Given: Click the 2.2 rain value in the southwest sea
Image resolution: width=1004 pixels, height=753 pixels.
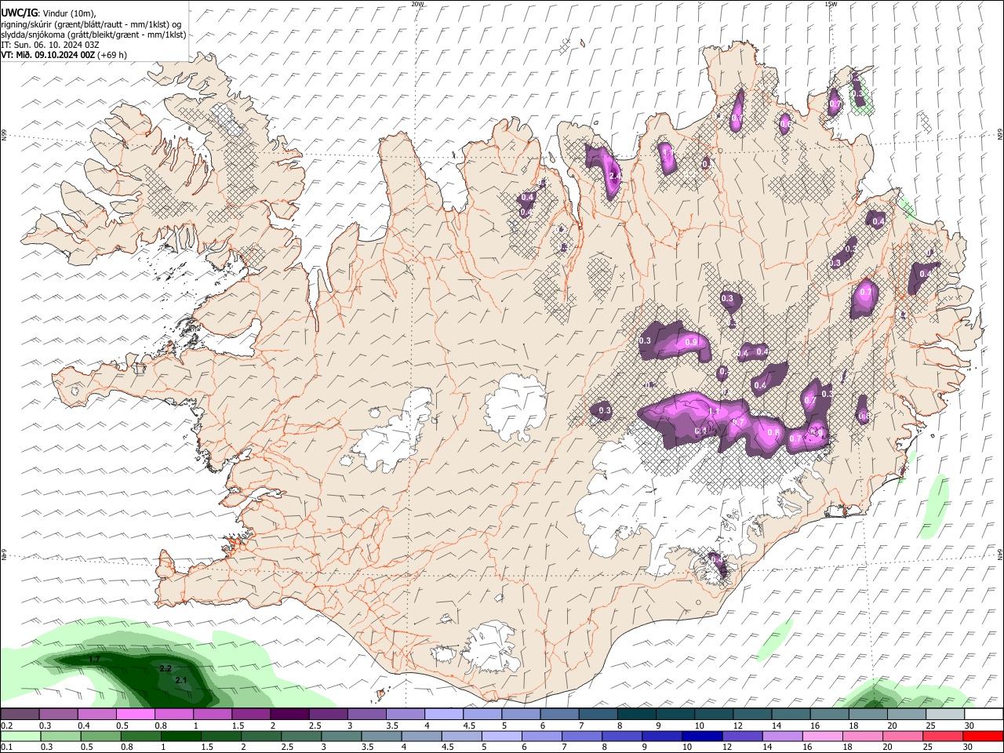Looking at the screenshot, I should tap(166, 668).
